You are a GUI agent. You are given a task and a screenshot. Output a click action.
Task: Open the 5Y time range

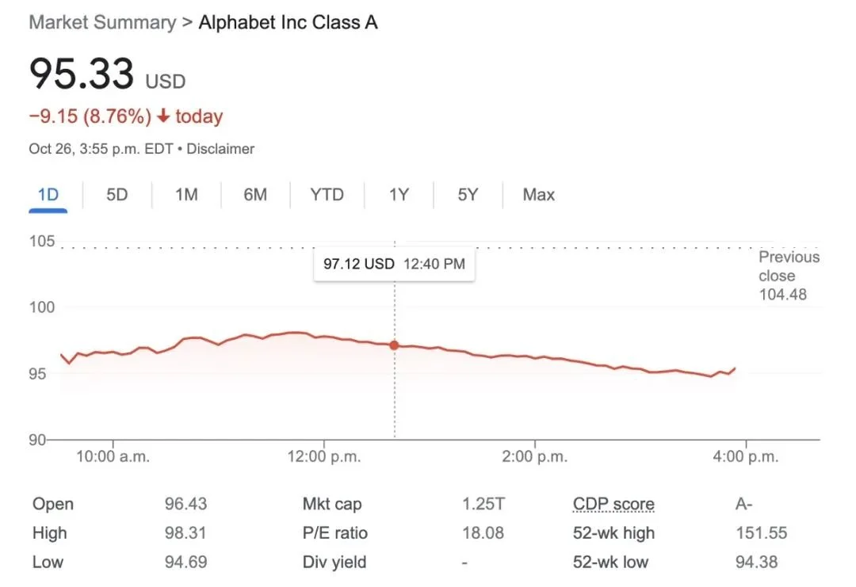tap(468, 195)
